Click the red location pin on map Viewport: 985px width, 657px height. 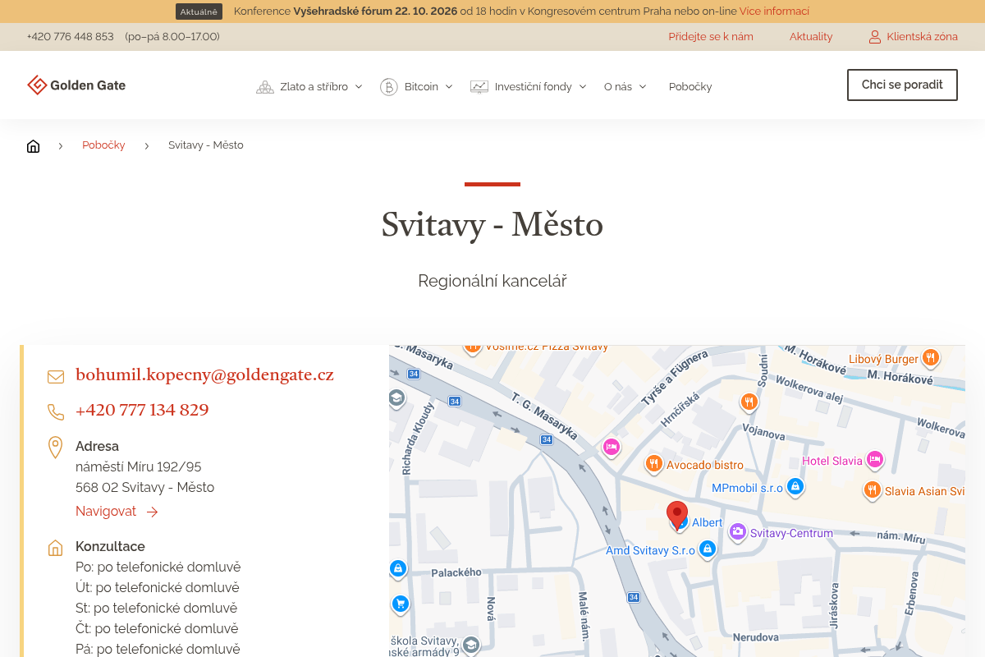[677, 516]
